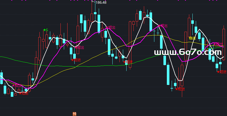Click the green ★S signal marker

45,30
